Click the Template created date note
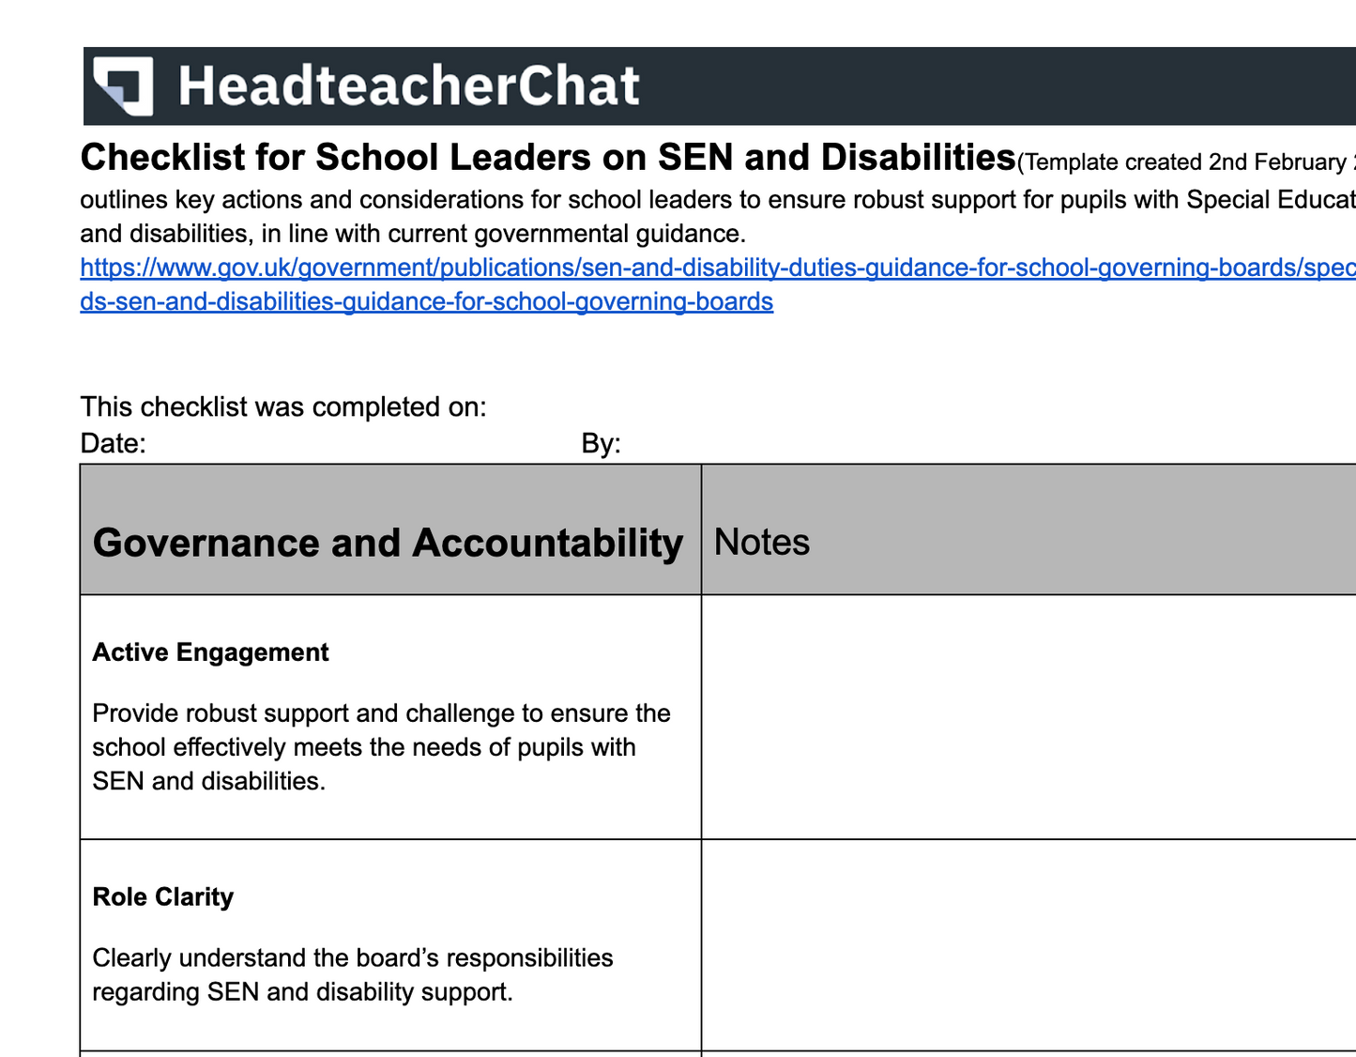The image size is (1356, 1057). tap(1186, 162)
